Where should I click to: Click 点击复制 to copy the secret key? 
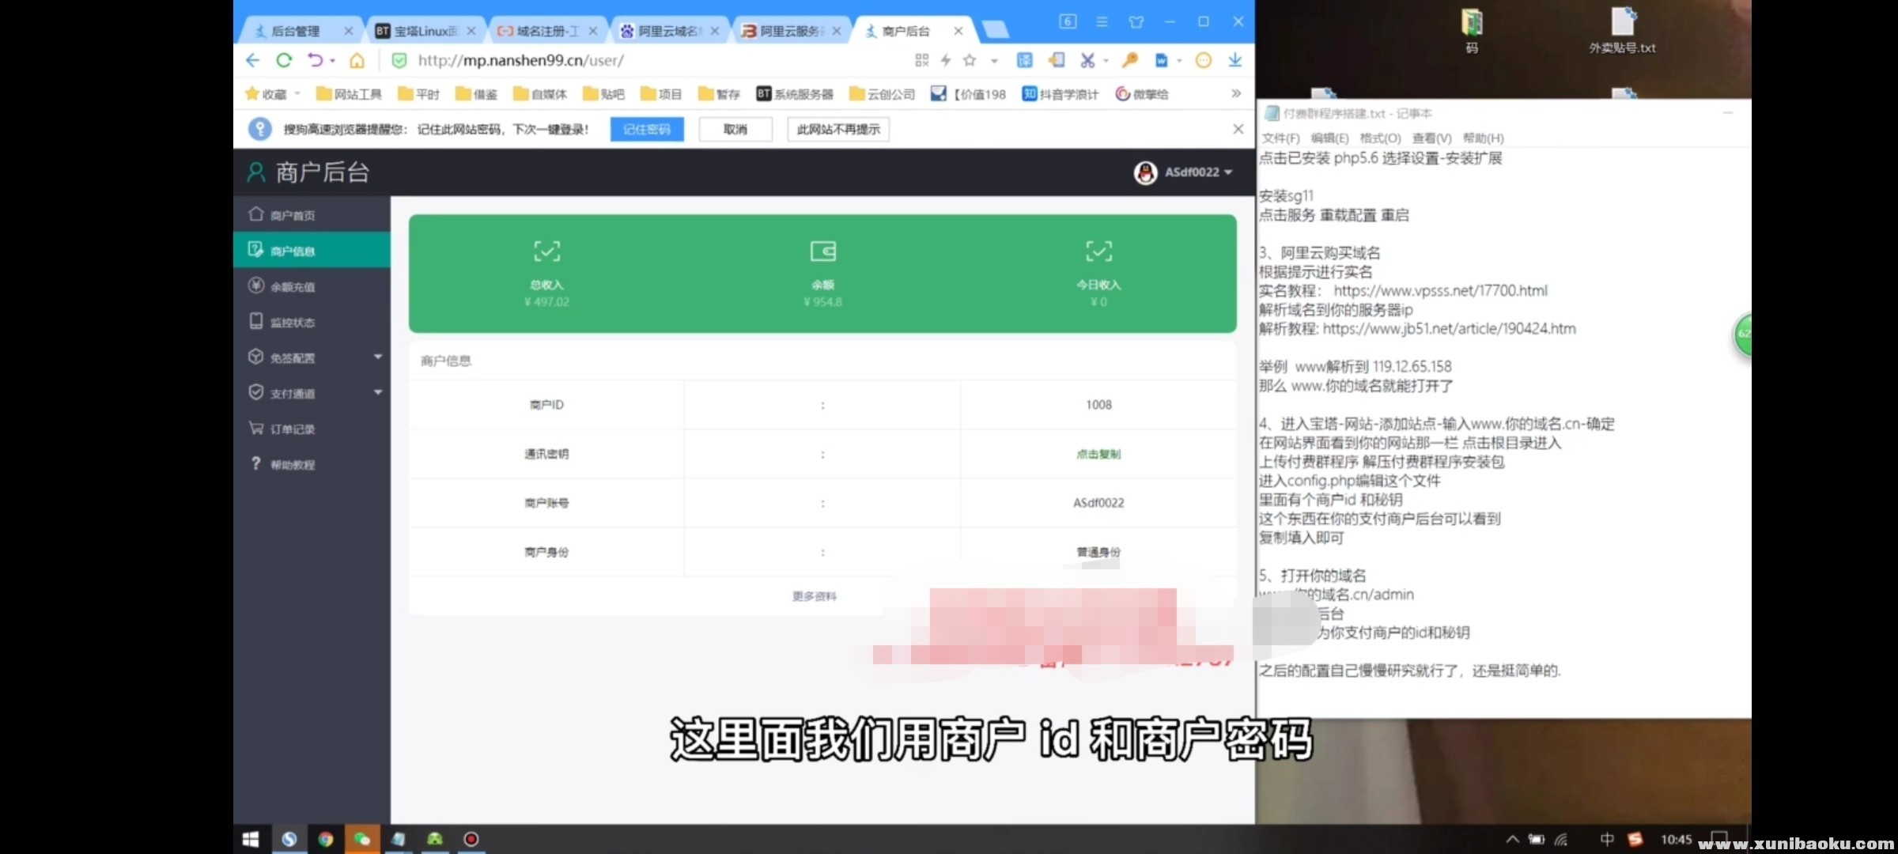point(1098,454)
